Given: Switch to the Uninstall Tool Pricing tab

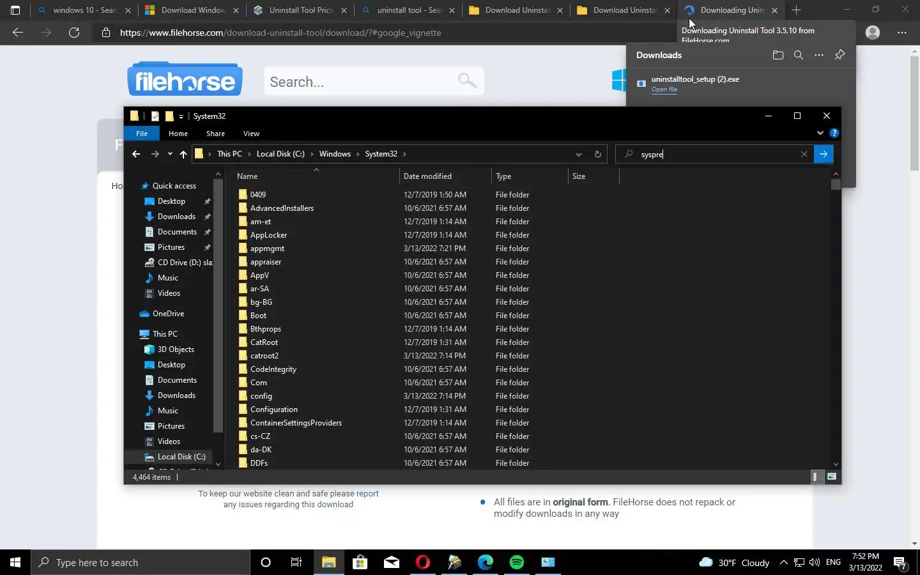Looking at the screenshot, I should pos(300,10).
